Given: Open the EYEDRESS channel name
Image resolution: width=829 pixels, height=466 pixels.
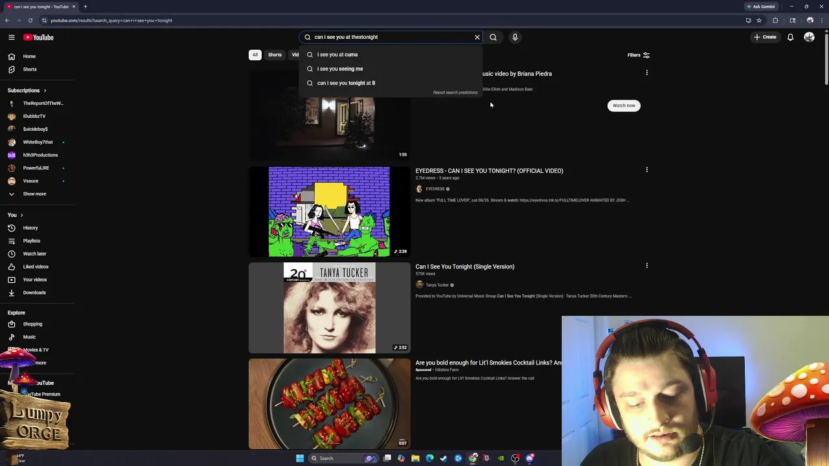Looking at the screenshot, I should (x=435, y=189).
